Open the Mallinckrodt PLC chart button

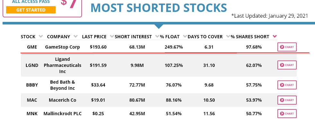(287, 113)
